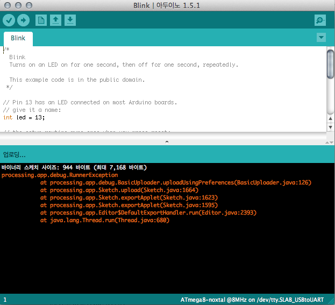
Task: Click the line number '1' in the status bar
Action: click(5, 300)
